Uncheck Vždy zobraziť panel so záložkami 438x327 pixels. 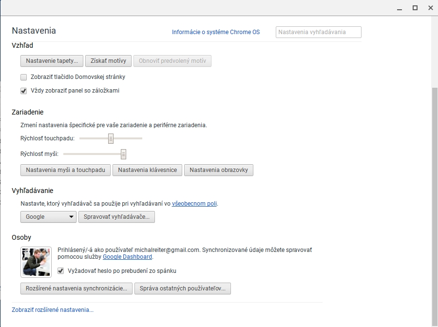24,91
